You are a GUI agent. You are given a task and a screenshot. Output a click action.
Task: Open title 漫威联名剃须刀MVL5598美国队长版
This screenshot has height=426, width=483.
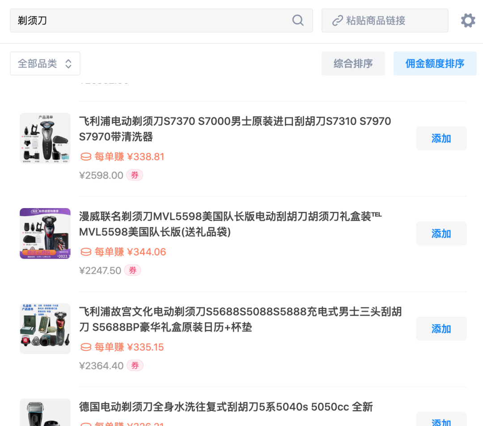tap(230, 224)
